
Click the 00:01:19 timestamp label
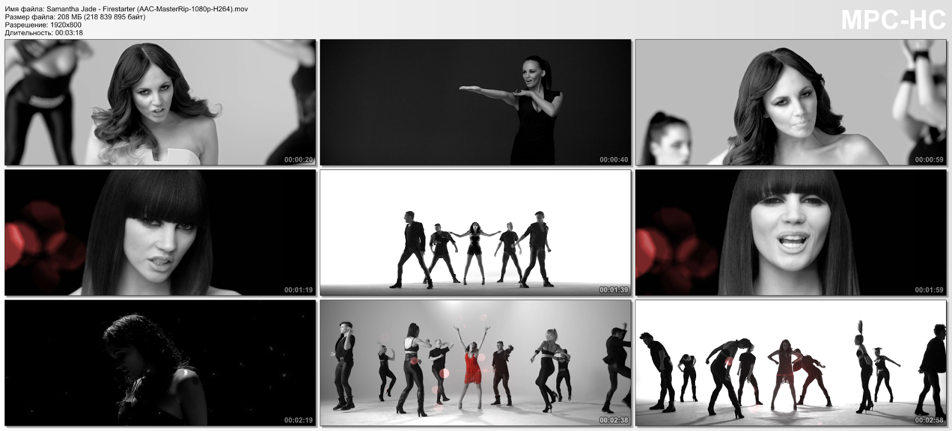click(x=298, y=290)
